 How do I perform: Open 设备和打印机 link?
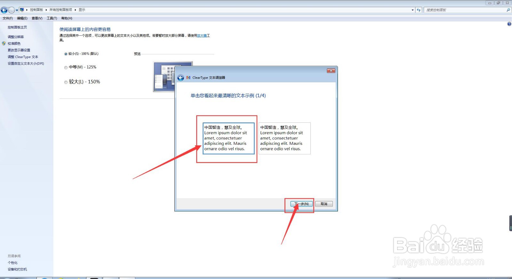pyautogui.click(x=17, y=269)
